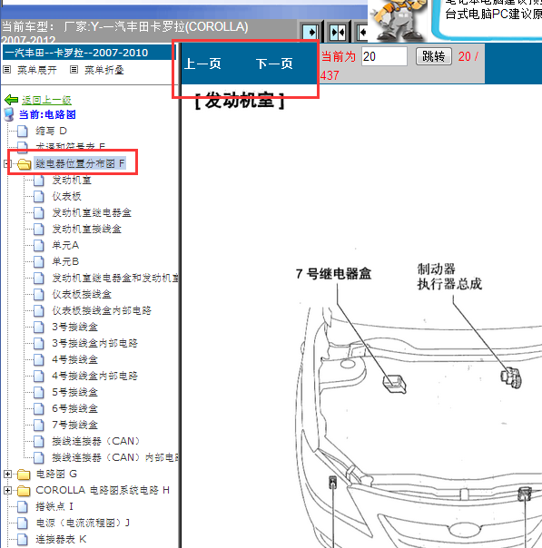Viewport: 542px width, 548px height.
Task: Open the 4号接线盒 item
Action: (74, 359)
